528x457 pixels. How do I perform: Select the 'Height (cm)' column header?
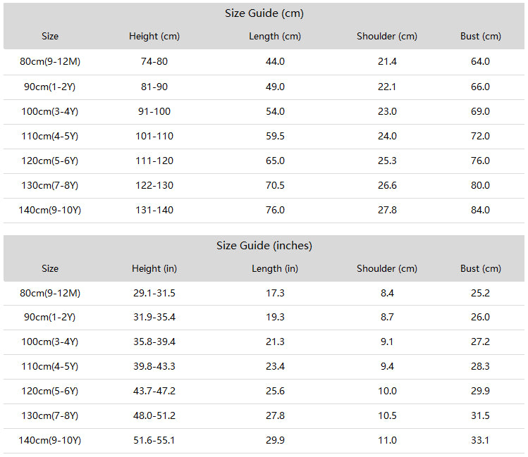(x=154, y=36)
